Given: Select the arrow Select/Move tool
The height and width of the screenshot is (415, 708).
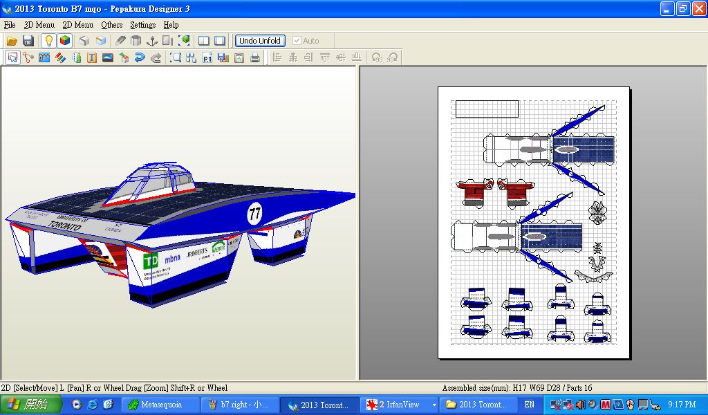Looking at the screenshot, I should coord(12,58).
